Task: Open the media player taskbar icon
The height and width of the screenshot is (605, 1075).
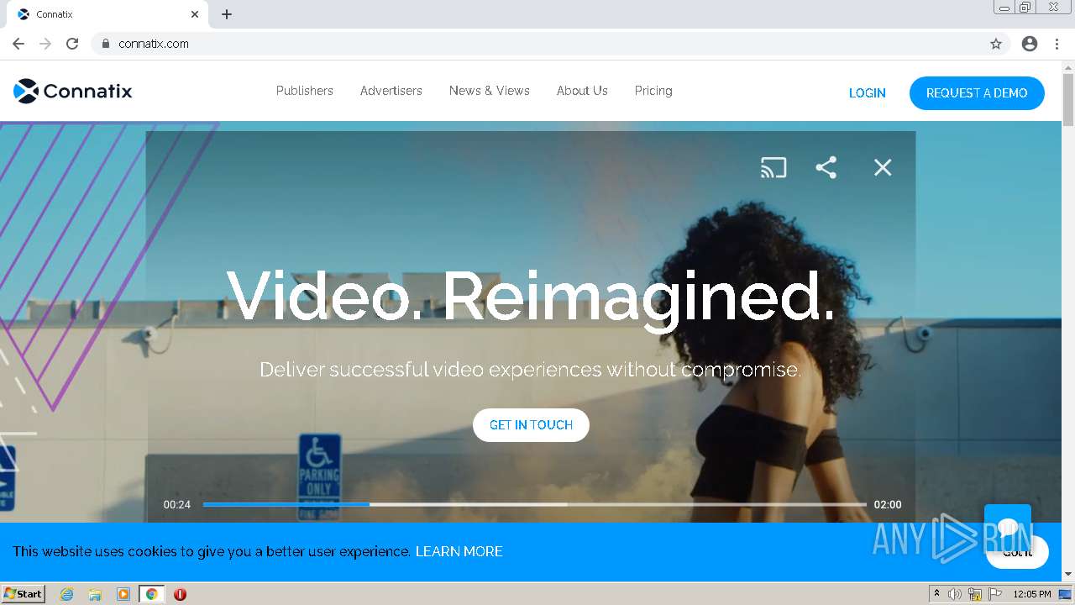Action: [x=123, y=594]
